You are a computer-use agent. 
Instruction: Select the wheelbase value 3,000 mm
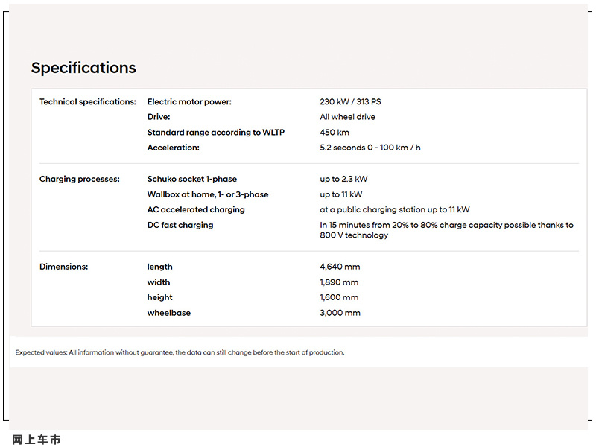340,313
